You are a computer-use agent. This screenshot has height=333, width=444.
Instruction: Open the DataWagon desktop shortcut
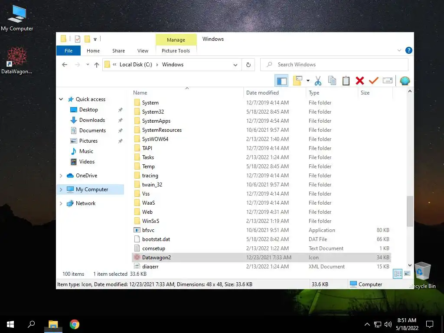pyautogui.click(x=17, y=61)
